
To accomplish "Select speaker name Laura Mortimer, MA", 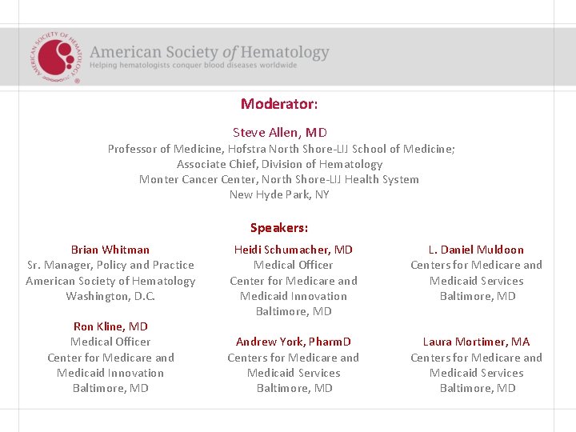I will pyautogui.click(x=476, y=342).
